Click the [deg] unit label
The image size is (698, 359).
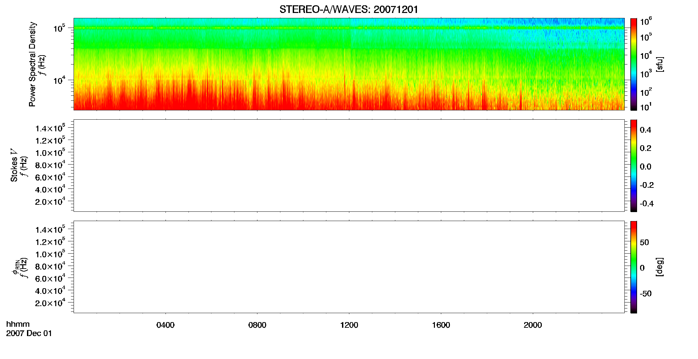660,267
